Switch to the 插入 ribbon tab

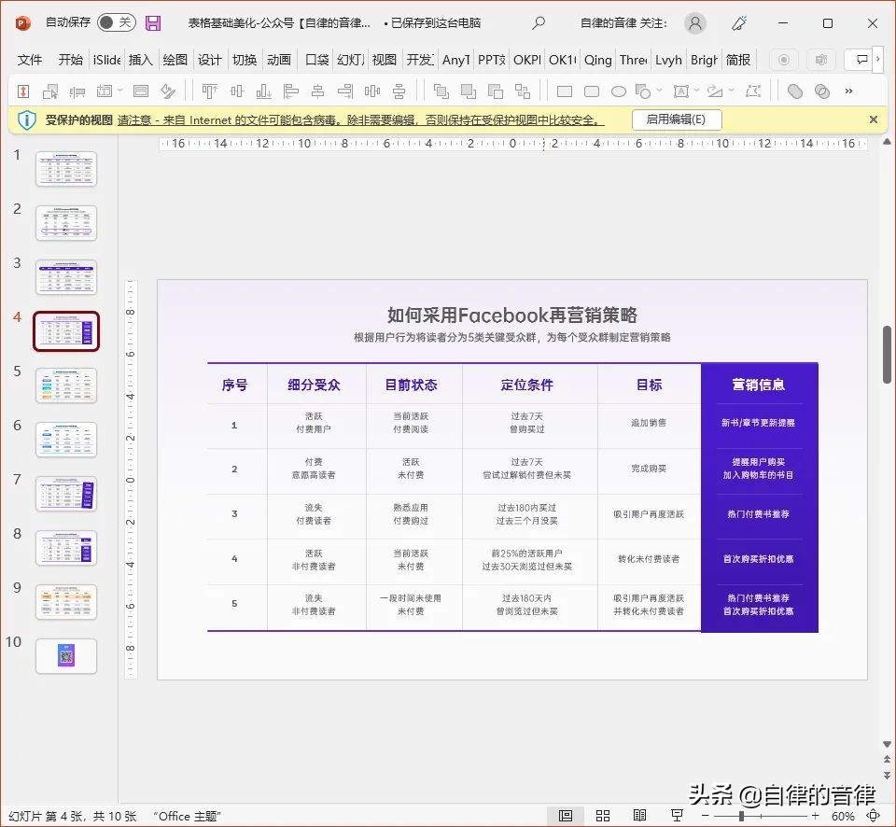coord(140,59)
